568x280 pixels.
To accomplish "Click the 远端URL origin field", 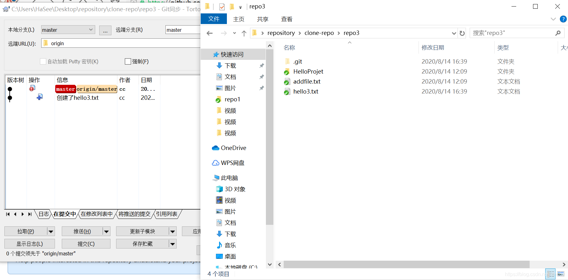I will pyautogui.click(x=121, y=43).
